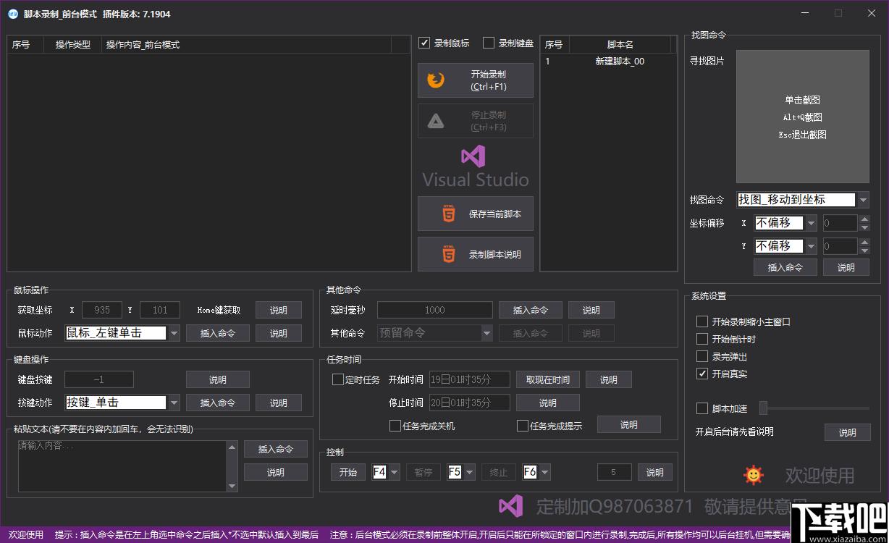Open the F6 stop hotkey dropdown
The height and width of the screenshot is (543, 889).
tap(545, 472)
